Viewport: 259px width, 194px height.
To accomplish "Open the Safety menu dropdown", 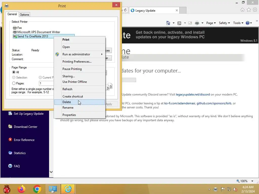I will [x=224, y=23].
